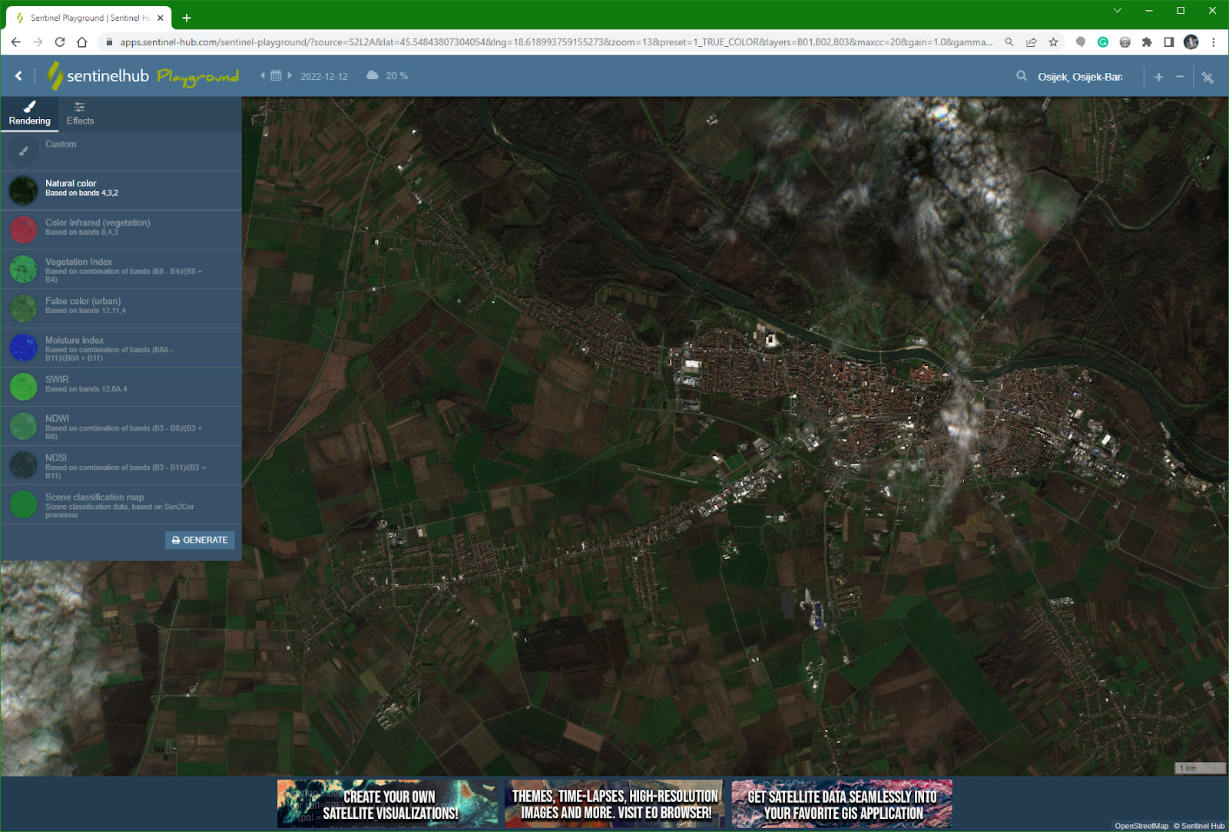The width and height of the screenshot is (1229, 832).
Task: Open the Sentinel Hub attribution link
Action: [x=1199, y=826]
